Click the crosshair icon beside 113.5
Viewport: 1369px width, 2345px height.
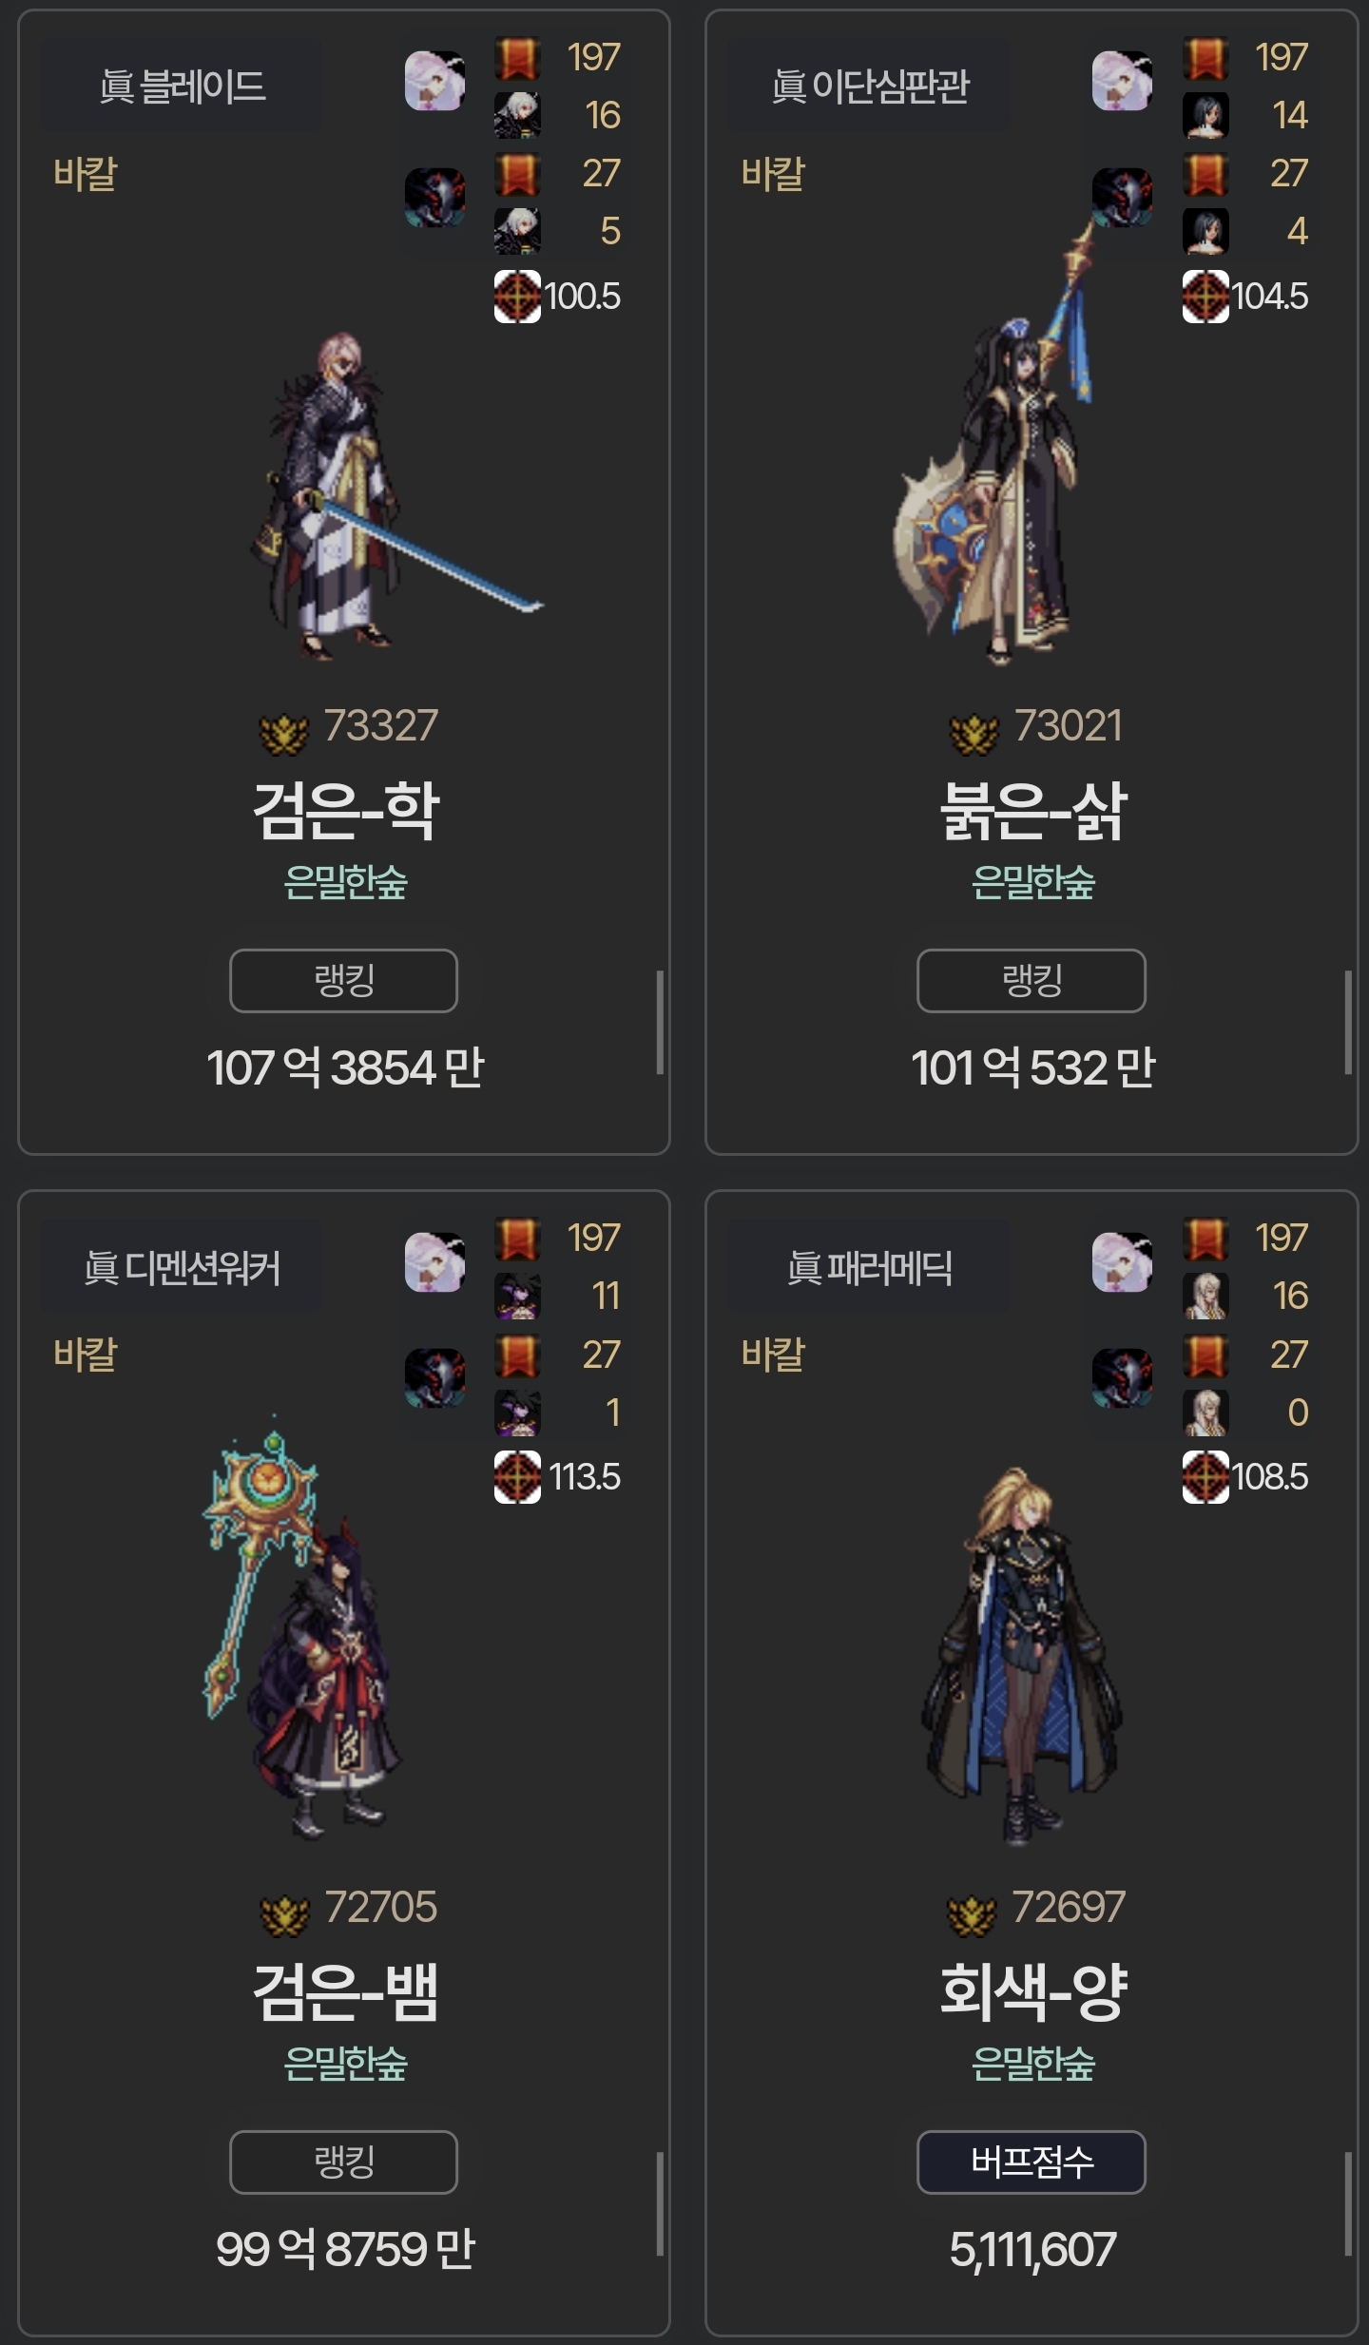[x=517, y=1477]
